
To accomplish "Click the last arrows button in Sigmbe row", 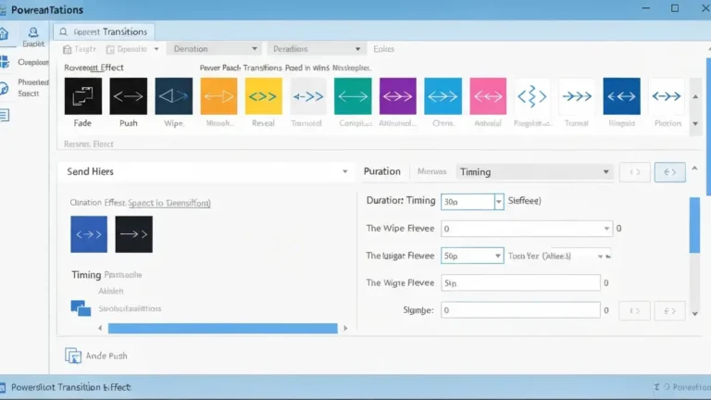I will click(669, 311).
